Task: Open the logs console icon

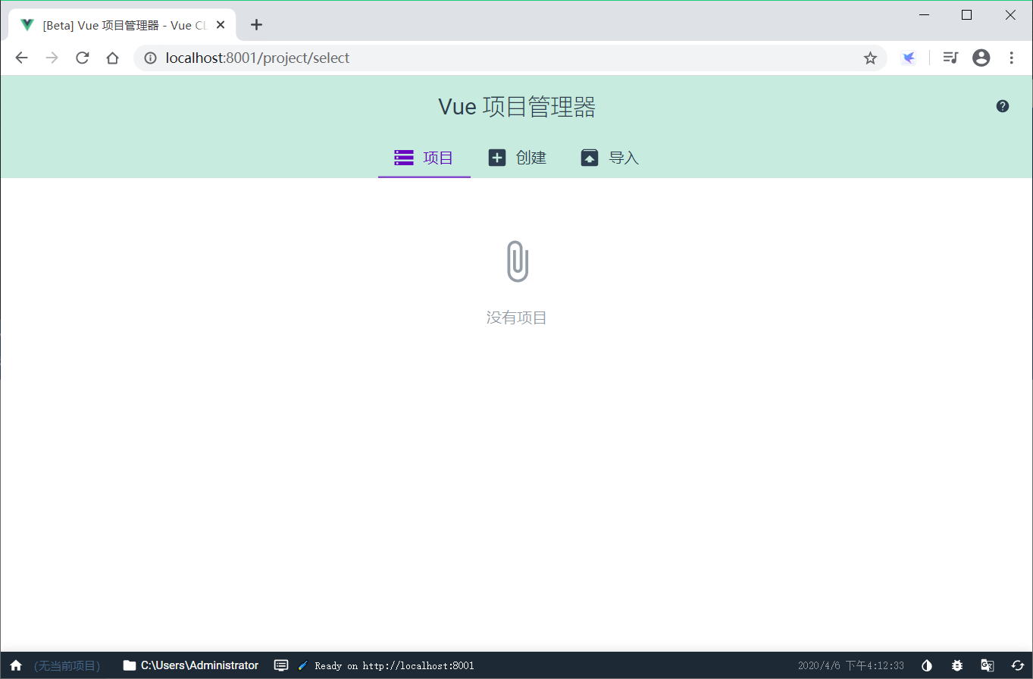Action: coord(281,665)
